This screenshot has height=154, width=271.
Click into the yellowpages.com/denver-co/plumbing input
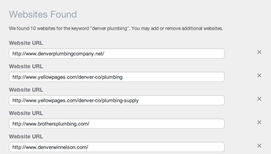tap(117, 77)
